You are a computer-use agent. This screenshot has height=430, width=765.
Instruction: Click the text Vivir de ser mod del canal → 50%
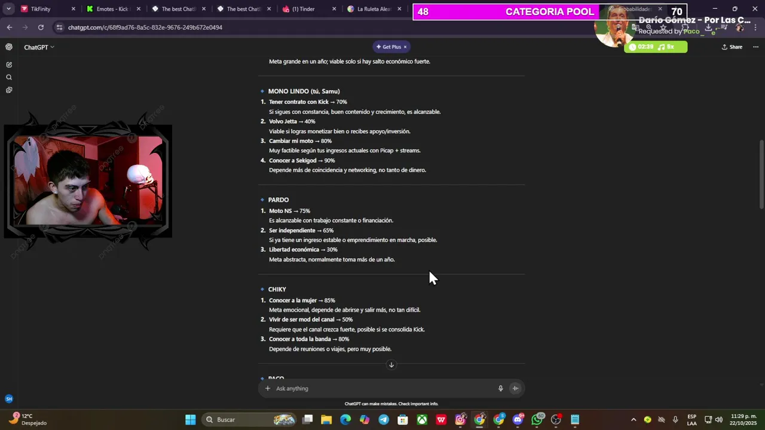[311, 320]
